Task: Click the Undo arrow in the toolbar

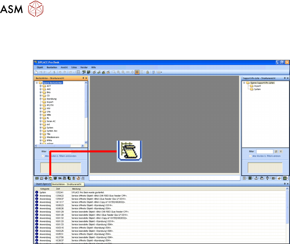Action: coord(60,72)
